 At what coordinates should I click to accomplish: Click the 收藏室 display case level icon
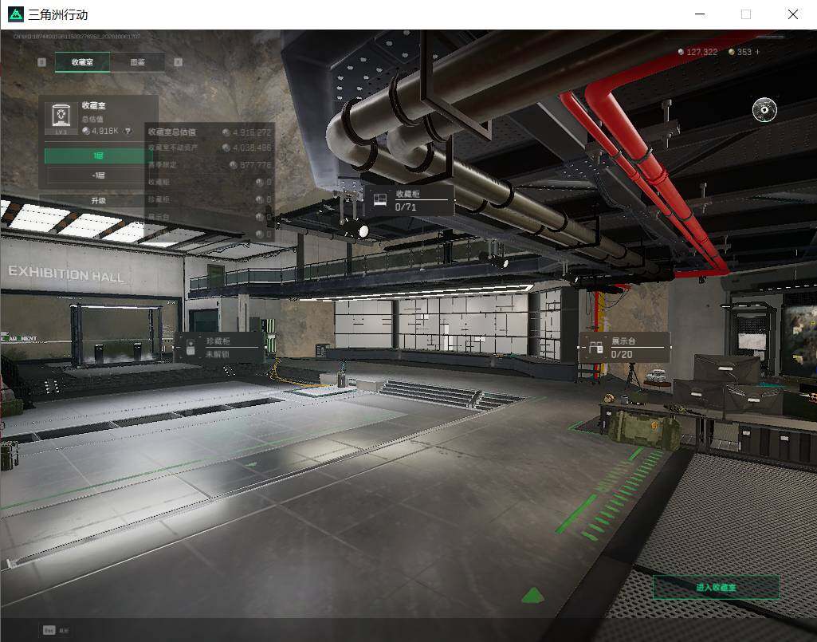point(61,117)
